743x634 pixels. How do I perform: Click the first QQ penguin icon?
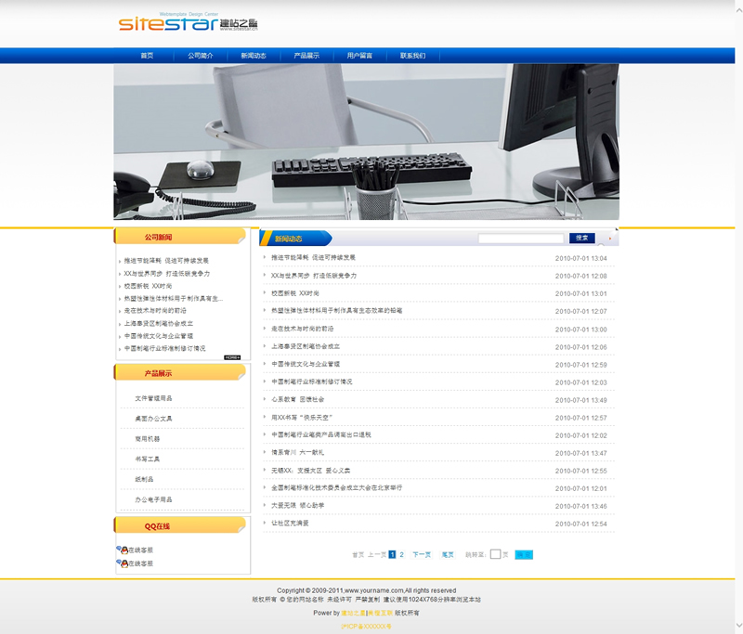tap(122, 550)
